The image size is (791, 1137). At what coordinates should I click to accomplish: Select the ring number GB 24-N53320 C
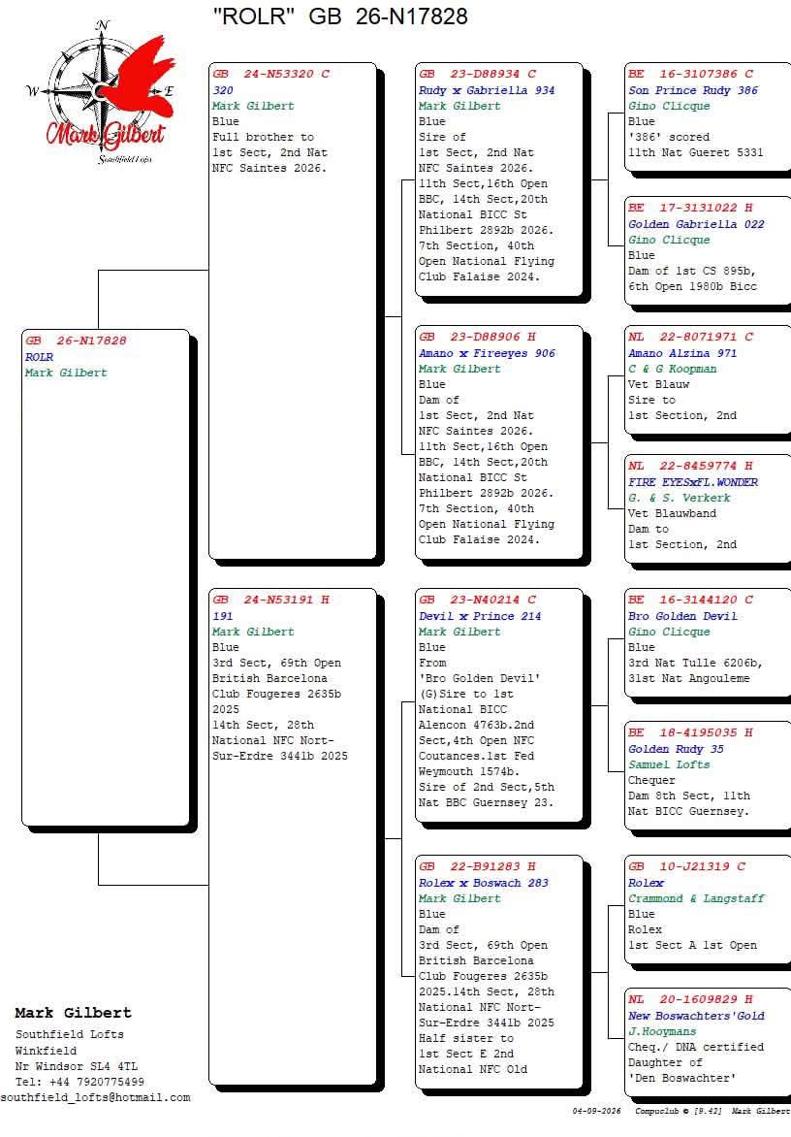pyautogui.click(x=270, y=74)
